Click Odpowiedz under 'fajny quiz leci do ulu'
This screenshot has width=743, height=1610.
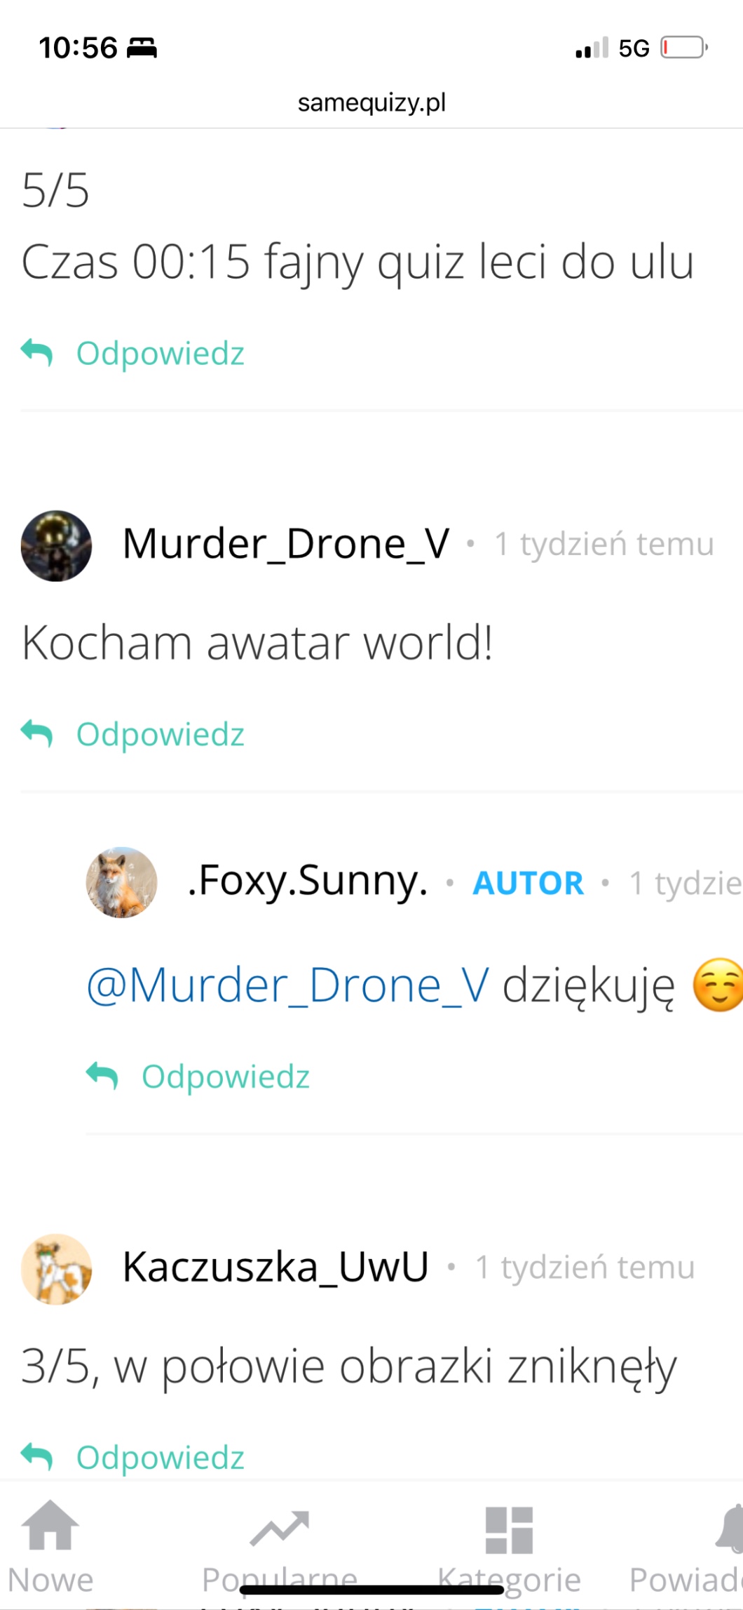coord(161,353)
